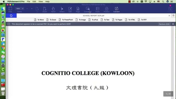Open the Help menu
The height and width of the screenshot is (99, 176).
point(47,2)
